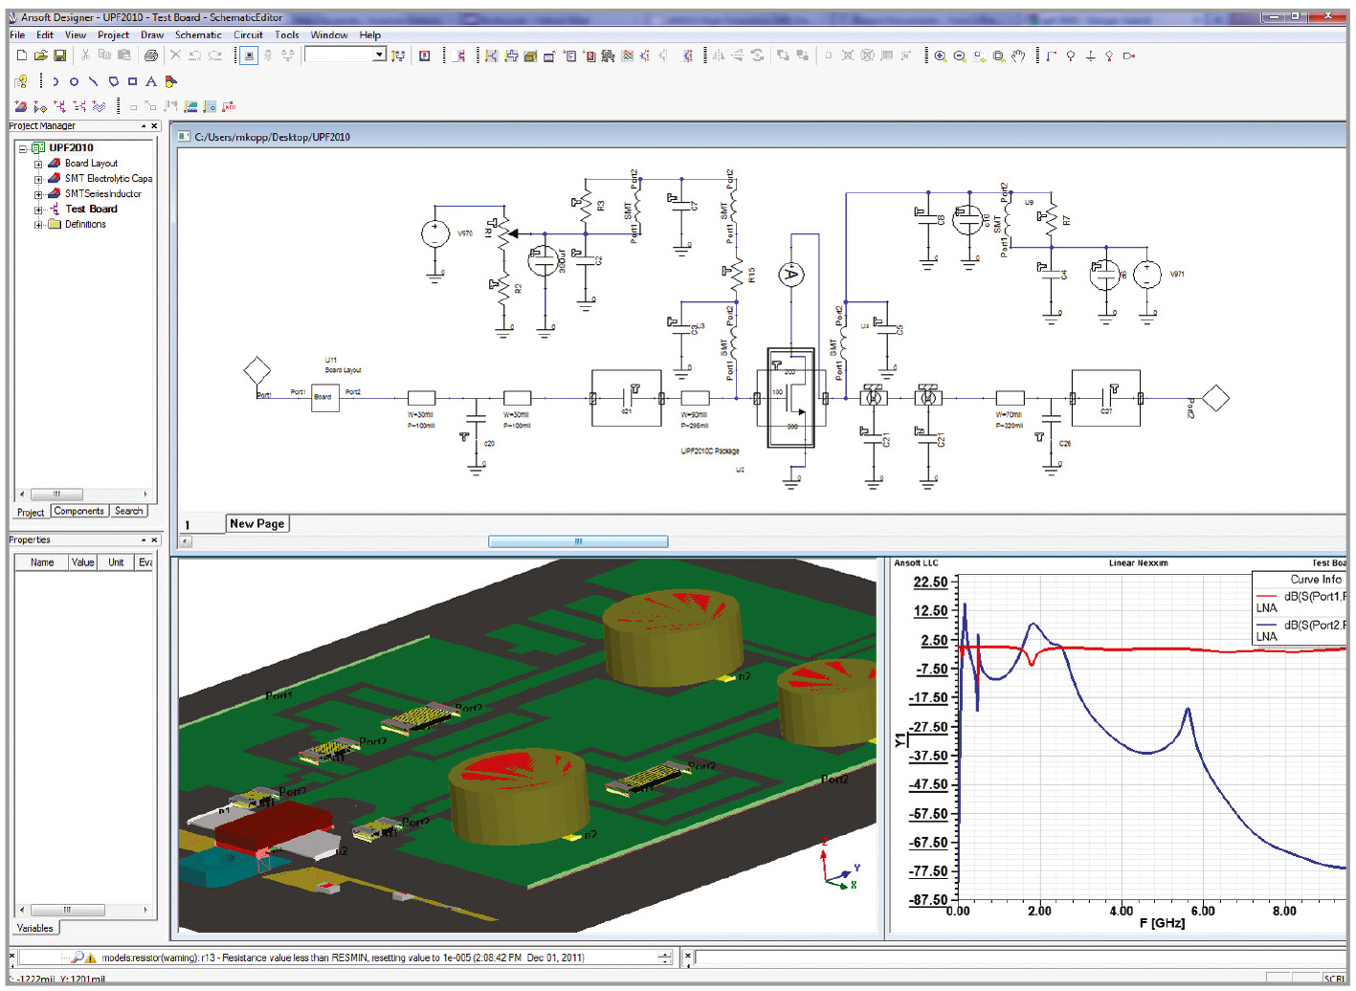The image size is (1356, 991).
Task: Click the Print icon in the toolbar
Action: click(x=150, y=56)
